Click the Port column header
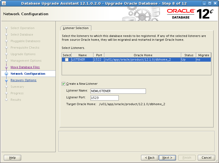 [x=99, y=55]
